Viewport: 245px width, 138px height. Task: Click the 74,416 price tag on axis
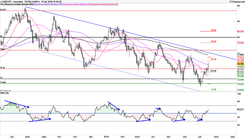coord(240,84)
